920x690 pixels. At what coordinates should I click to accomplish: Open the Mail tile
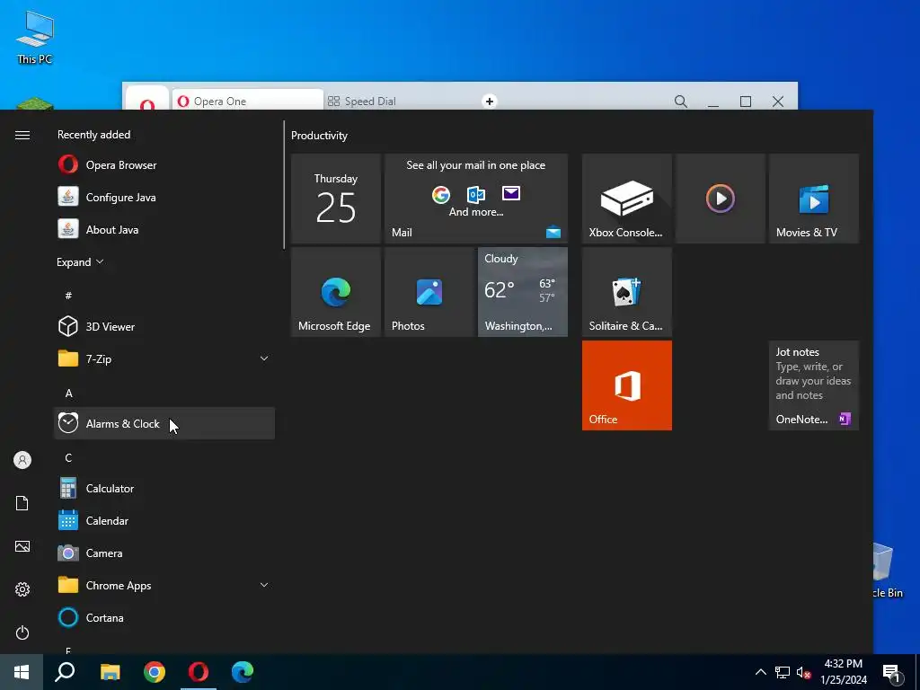tap(476, 199)
